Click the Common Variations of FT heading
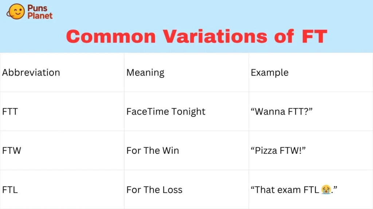This screenshot has height=209, width=373. point(197,37)
